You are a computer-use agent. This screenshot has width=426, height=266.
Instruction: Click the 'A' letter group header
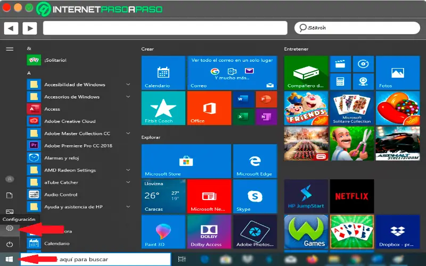click(29, 73)
